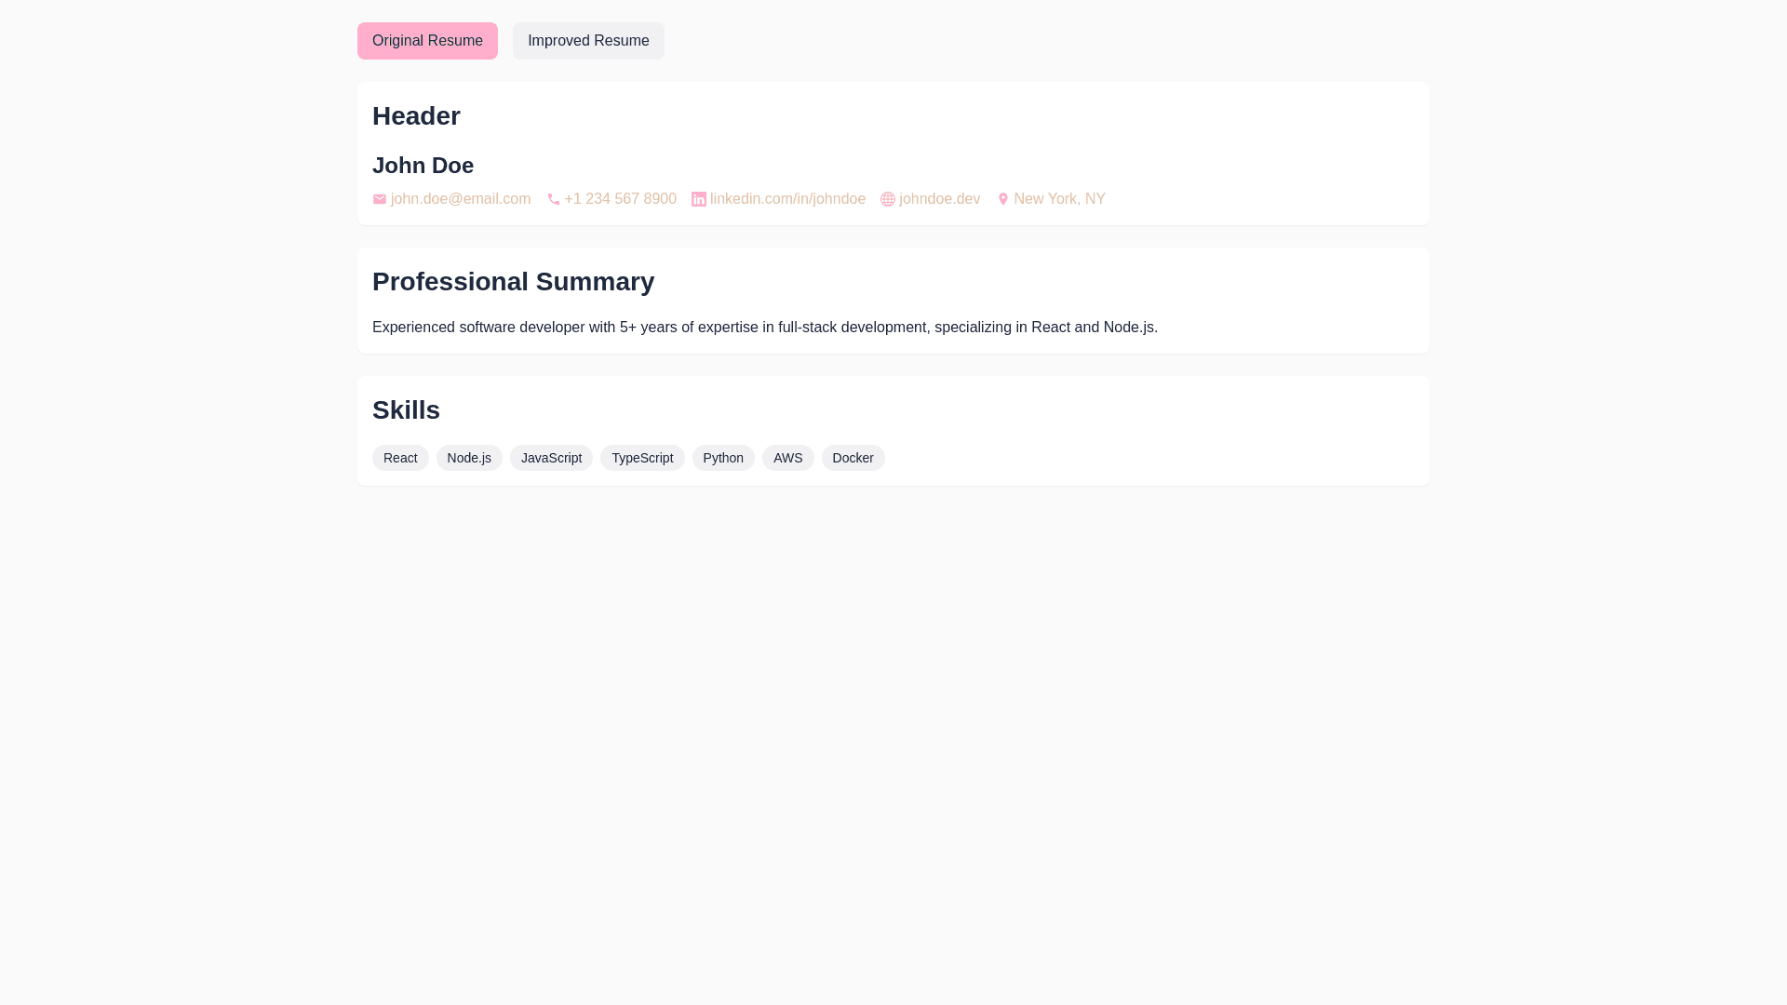Select the AWS skill chip
Image resolution: width=1787 pixels, height=1005 pixels.
[787, 458]
